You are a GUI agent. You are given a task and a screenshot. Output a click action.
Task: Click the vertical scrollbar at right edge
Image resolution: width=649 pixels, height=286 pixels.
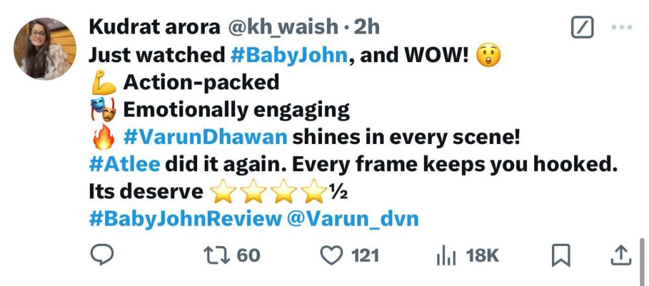pos(643,261)
